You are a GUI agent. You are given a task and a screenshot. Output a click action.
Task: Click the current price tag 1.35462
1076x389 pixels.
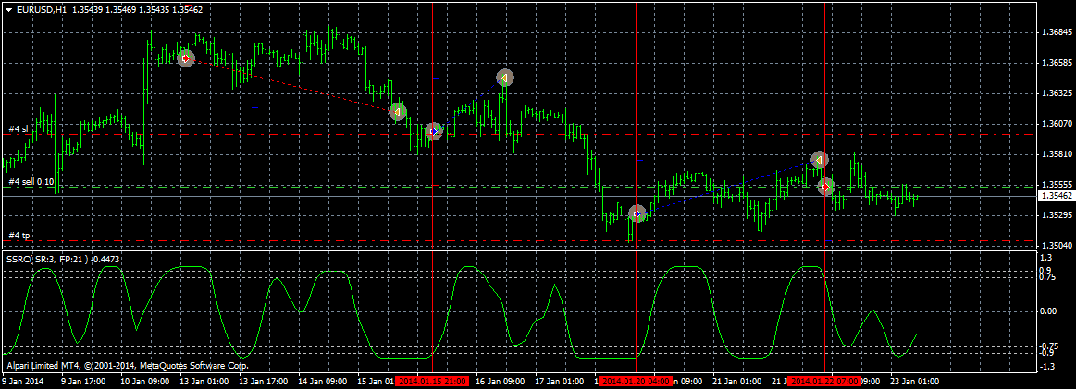1056,196
